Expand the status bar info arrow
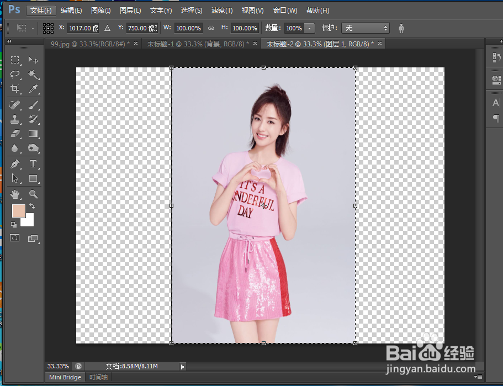Screen dimensions: 503x386 tap(183, 367)
